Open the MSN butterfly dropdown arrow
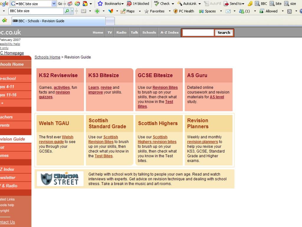The image size is (302, 227). (x=117, y=11)
